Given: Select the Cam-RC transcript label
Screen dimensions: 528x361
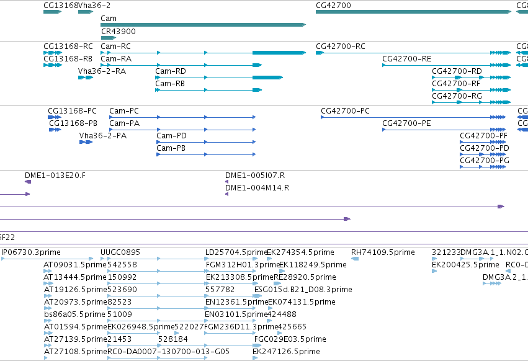Looking at the screenshot, I should 115,47.
